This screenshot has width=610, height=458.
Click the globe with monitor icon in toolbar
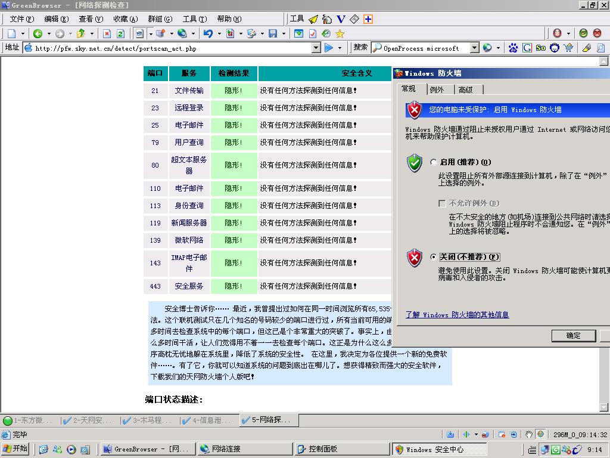pyautogui.click(x=182, y=34)
